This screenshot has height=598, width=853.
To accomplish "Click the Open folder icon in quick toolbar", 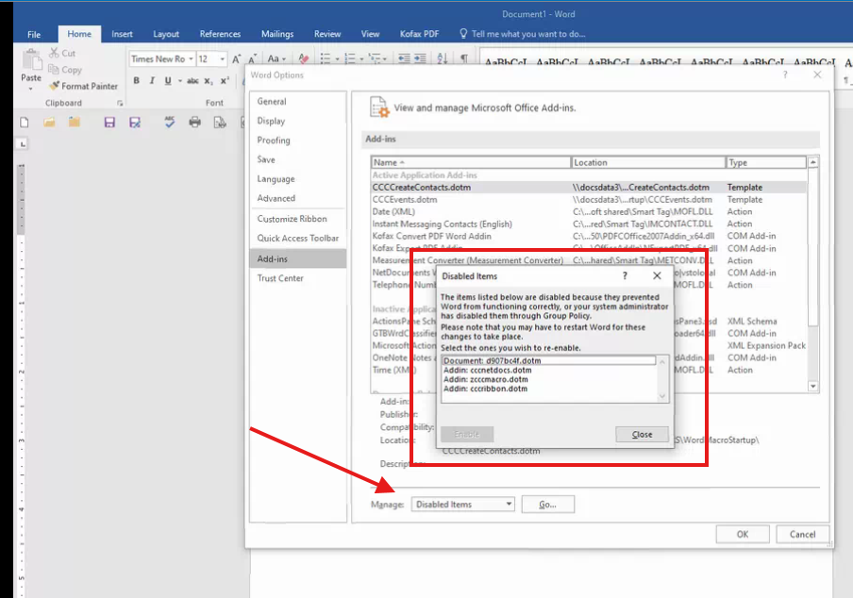I will point(49,123).
